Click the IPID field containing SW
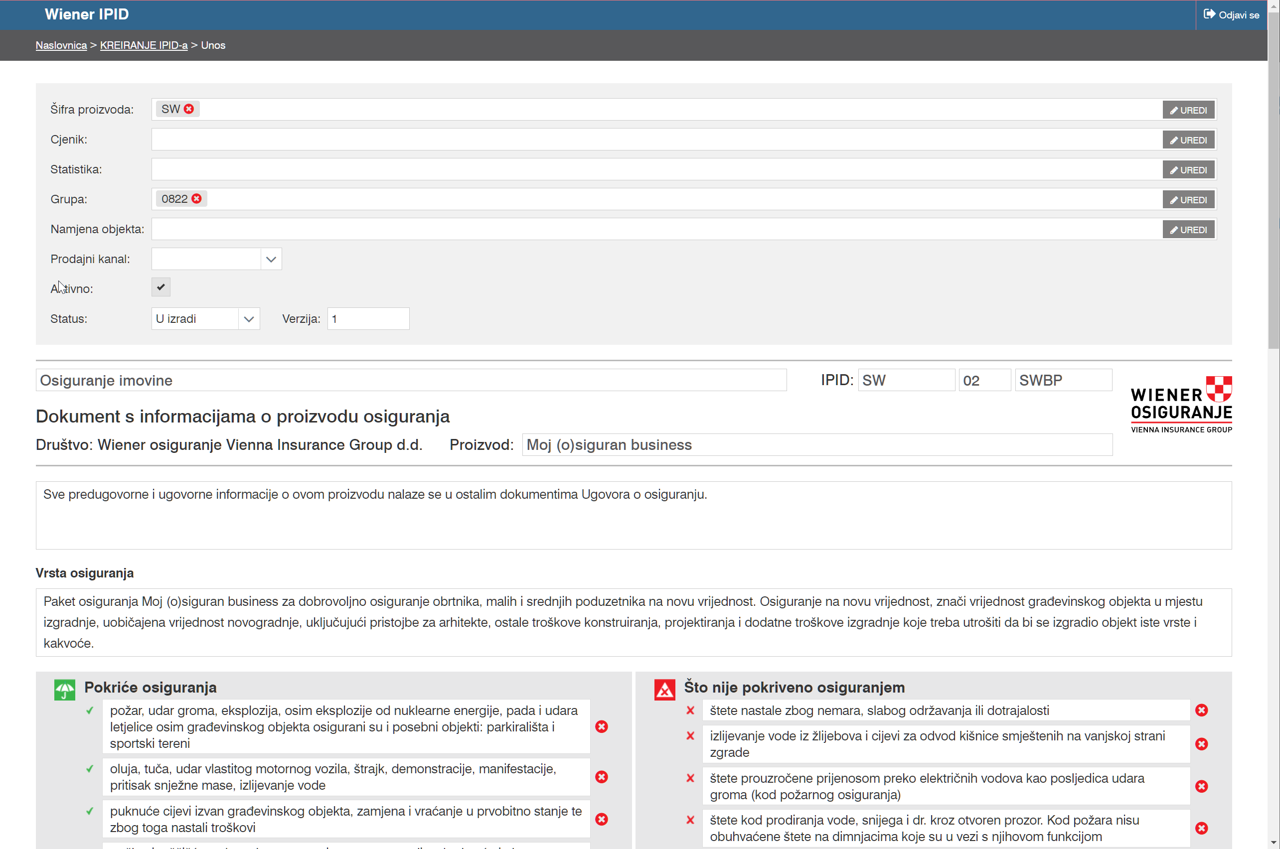 906,380
